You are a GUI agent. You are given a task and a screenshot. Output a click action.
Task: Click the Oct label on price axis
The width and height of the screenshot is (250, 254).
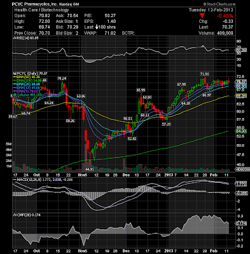click(37, 175)
